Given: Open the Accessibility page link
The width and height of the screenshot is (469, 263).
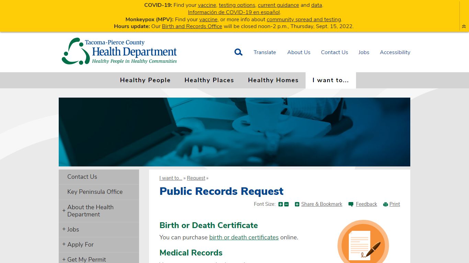Looking at the screenshot, I should point(395,52).
